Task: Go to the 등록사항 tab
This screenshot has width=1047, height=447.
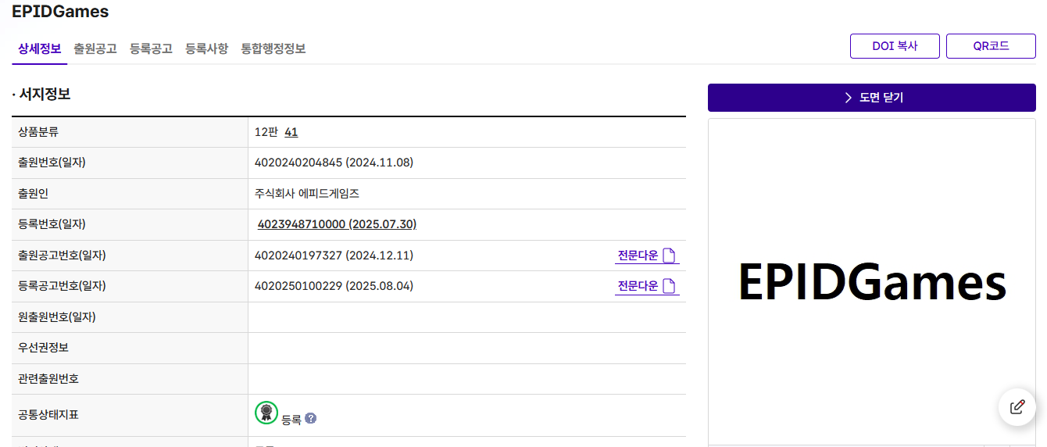Action: (206, 48)
